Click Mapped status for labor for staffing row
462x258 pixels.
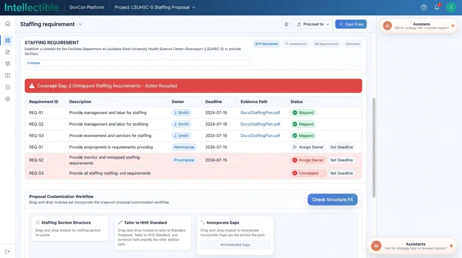(303, 113)
